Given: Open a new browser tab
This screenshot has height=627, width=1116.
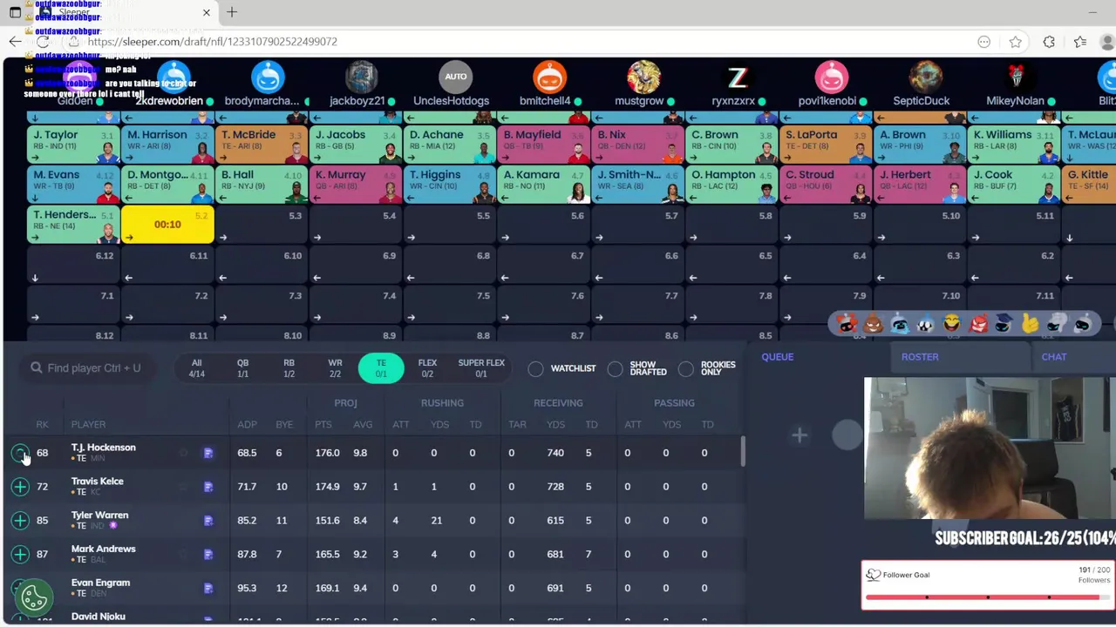Looking at the screenshot, I should click(232, 12).
